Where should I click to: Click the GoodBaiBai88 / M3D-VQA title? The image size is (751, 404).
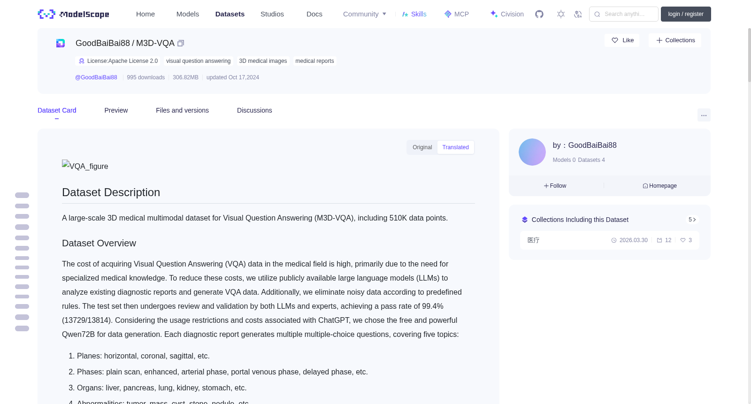[125, 43]
